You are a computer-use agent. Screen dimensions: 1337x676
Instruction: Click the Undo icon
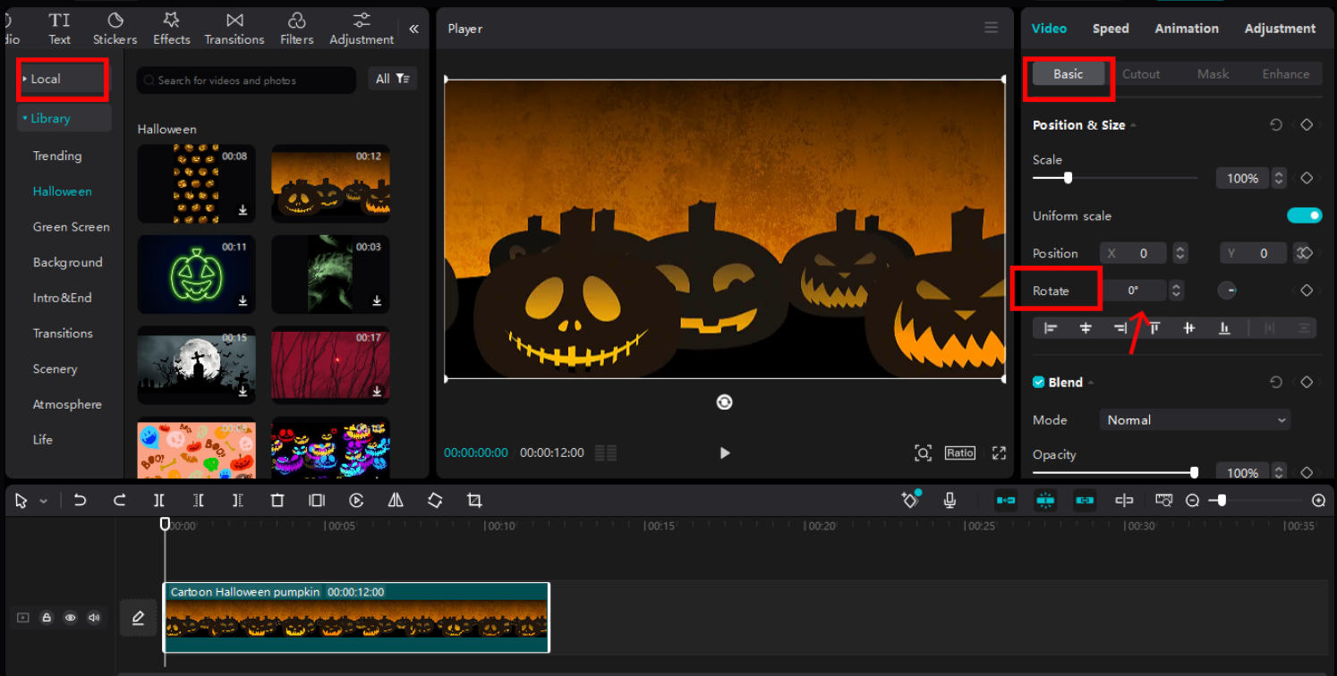(x=80, y=500)
